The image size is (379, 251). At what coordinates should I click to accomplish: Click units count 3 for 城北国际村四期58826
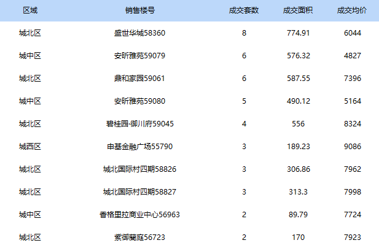(244, 169)
